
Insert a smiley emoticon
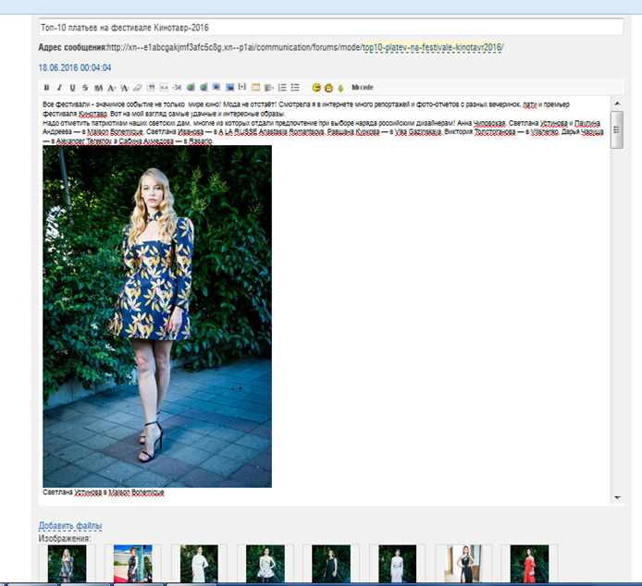[316, 87]
